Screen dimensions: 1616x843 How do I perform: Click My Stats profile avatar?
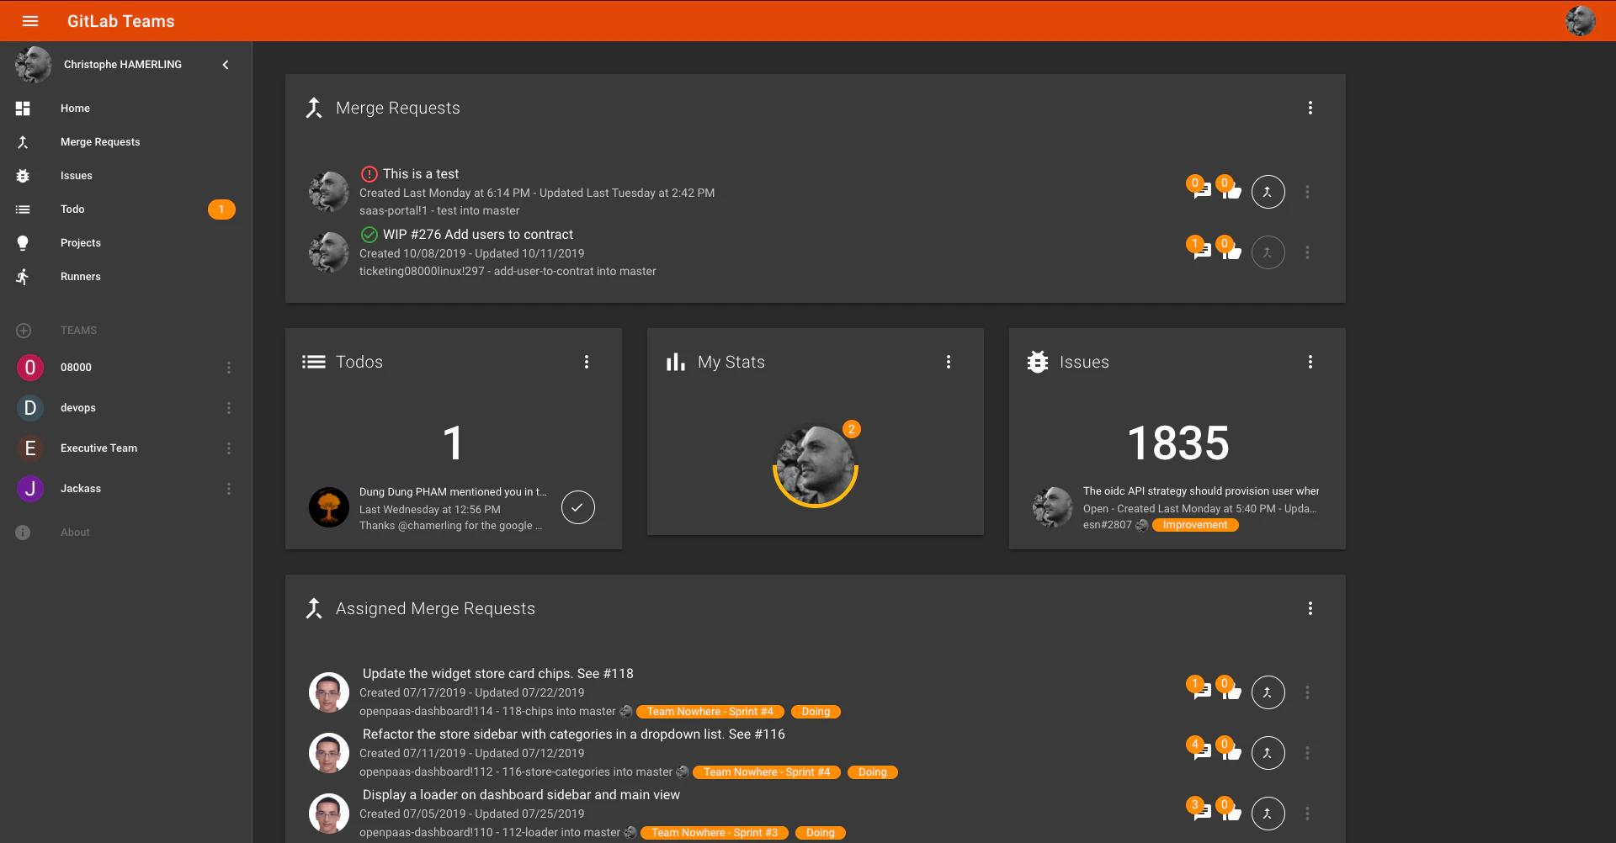pos(815,465)
